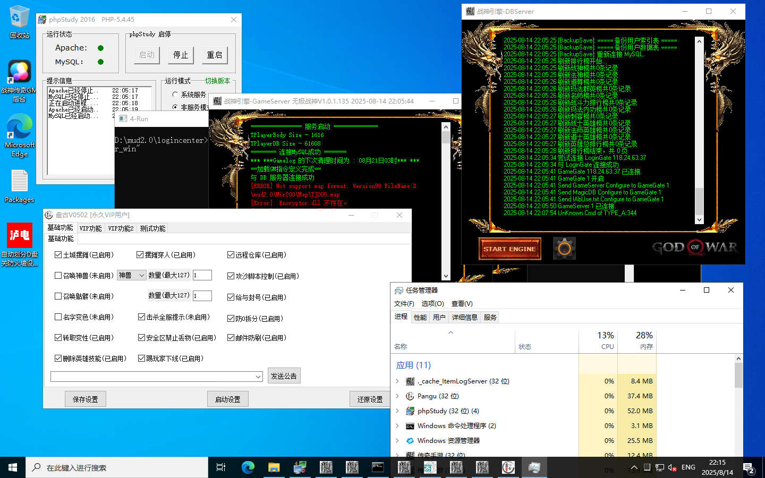The width and height of the screenshot is (765, 478).
Task: Expand the Windows 资源管理器 row
Action: tap(397, 441)
